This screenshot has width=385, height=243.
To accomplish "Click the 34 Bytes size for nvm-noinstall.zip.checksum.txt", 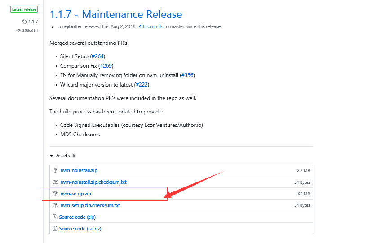I will [x=302, y=182].
